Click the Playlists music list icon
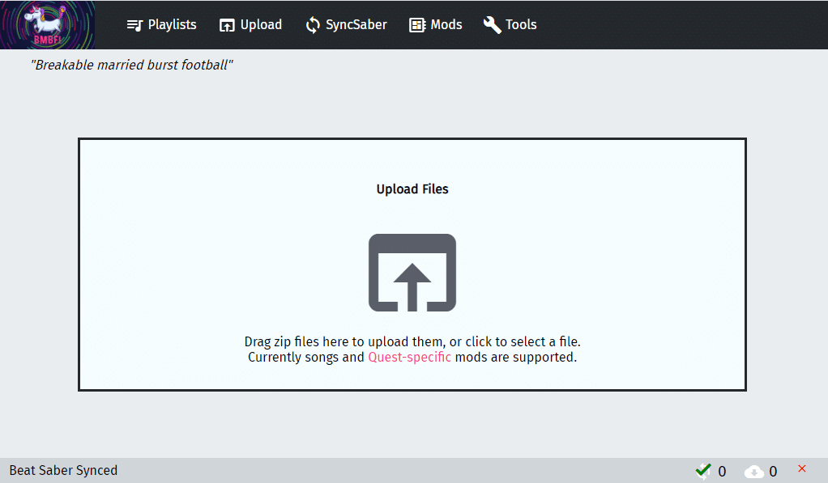Image resolution: width=828 pixels, height=483 pixels. (134, 25)
